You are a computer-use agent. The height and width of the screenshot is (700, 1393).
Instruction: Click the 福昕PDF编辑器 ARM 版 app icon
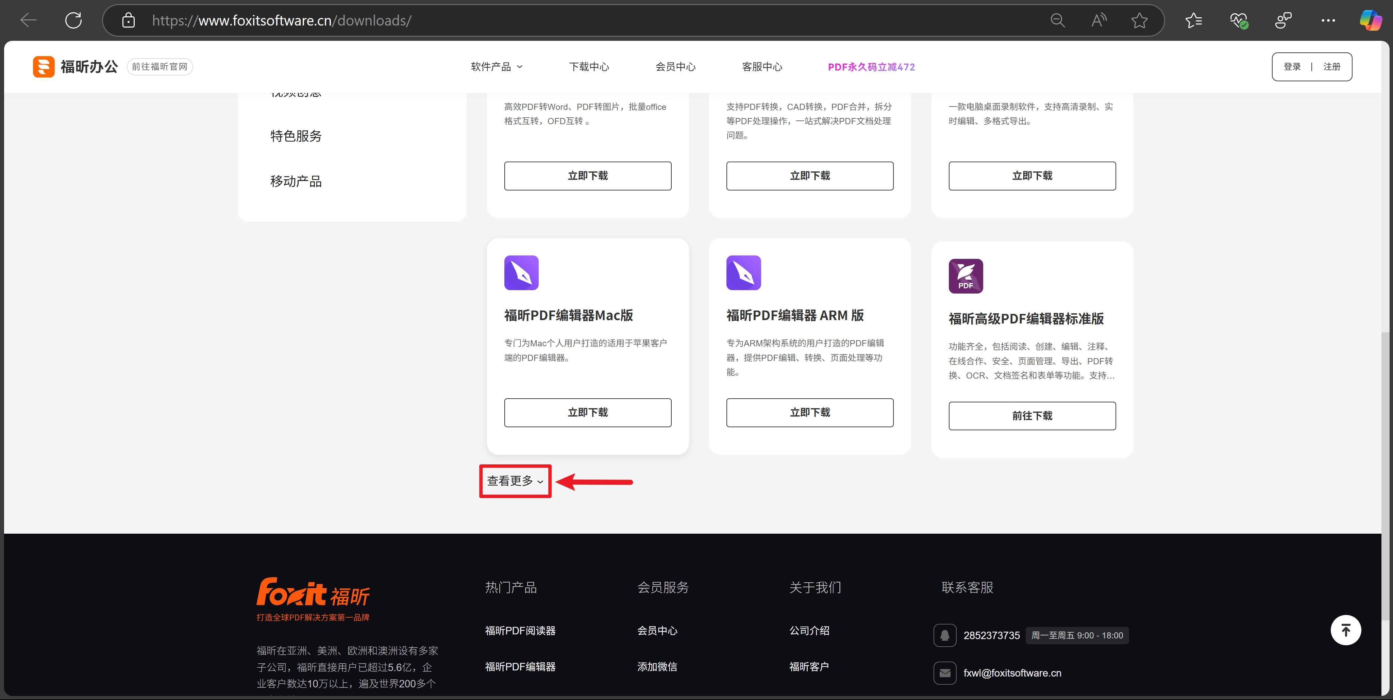pos(743,273)
